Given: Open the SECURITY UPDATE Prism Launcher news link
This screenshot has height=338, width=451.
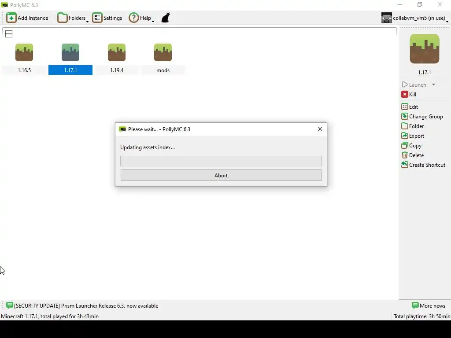Looking at the screenshot, I should click(x=86, y=306).
